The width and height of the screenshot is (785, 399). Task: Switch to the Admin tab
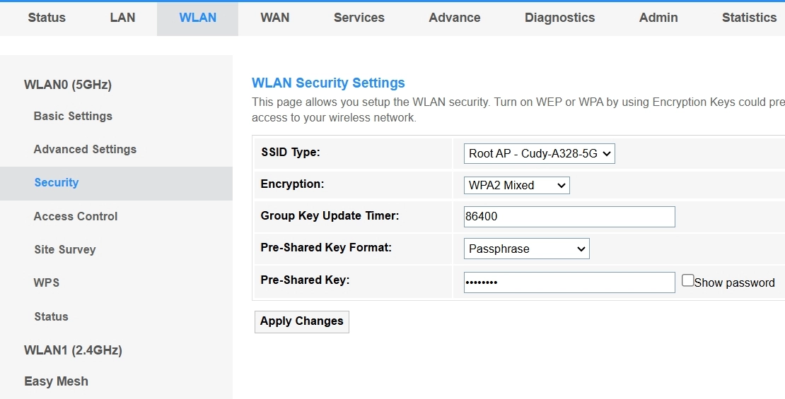(658, 18)
